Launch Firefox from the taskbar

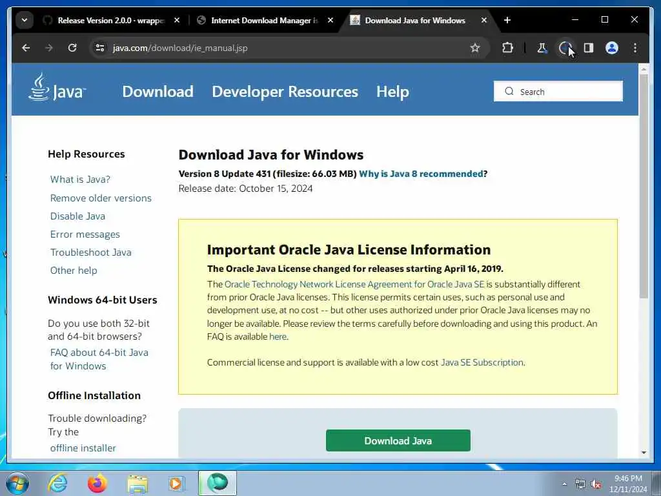(97, 483)
